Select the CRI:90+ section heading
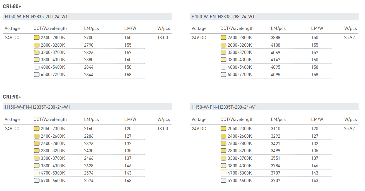Image resolution: width=365 pixels, height=191 pixels. pyautogui.click(x=12, y=97)
